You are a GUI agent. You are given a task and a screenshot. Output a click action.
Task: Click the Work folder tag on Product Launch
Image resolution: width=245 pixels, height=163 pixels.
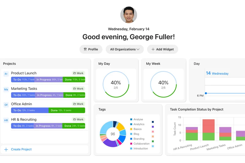pyautogui.click(x=78, y=73)
